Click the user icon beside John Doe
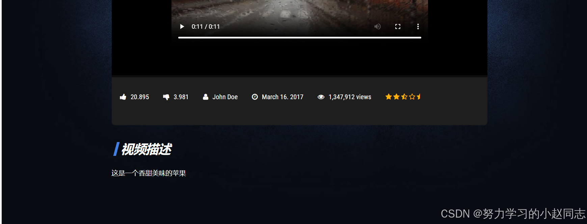The width and height of the screenshot is (587, 224). tap(206, 97)
